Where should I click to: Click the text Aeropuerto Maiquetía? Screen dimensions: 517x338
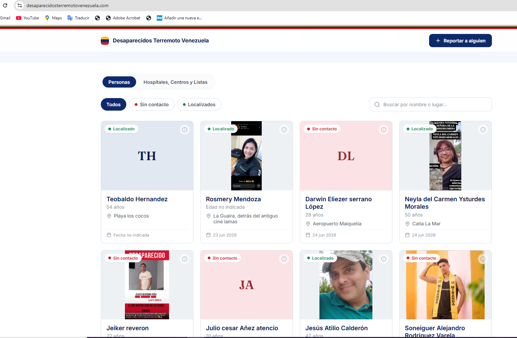click(337, 224)
